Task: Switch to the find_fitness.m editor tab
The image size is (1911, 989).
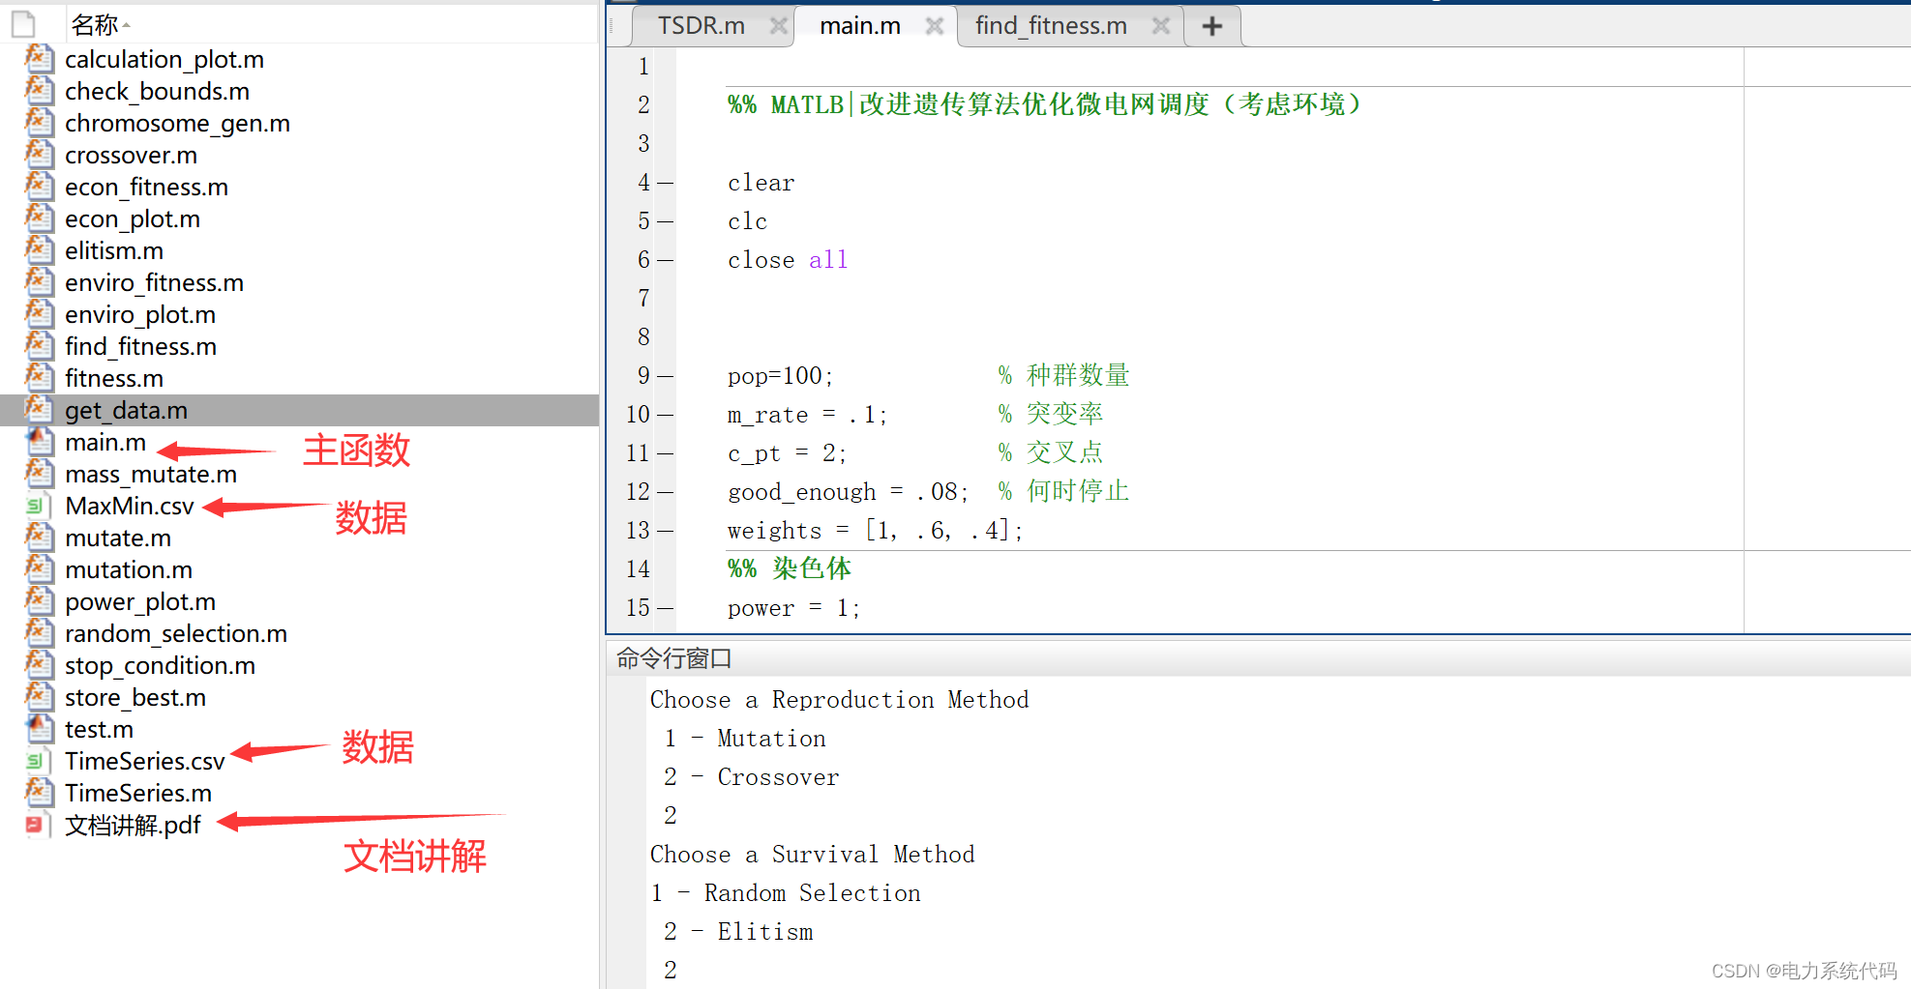Action: [1051, 26]
